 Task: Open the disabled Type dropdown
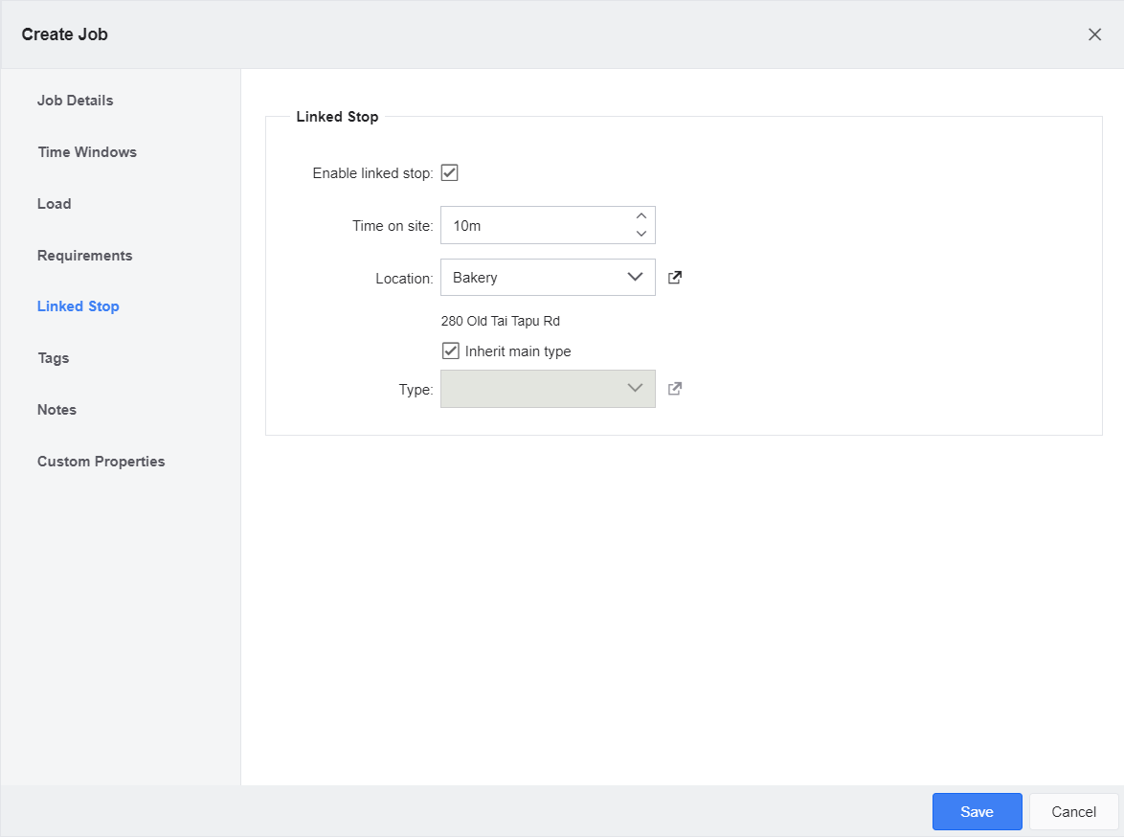click(548, 389)
